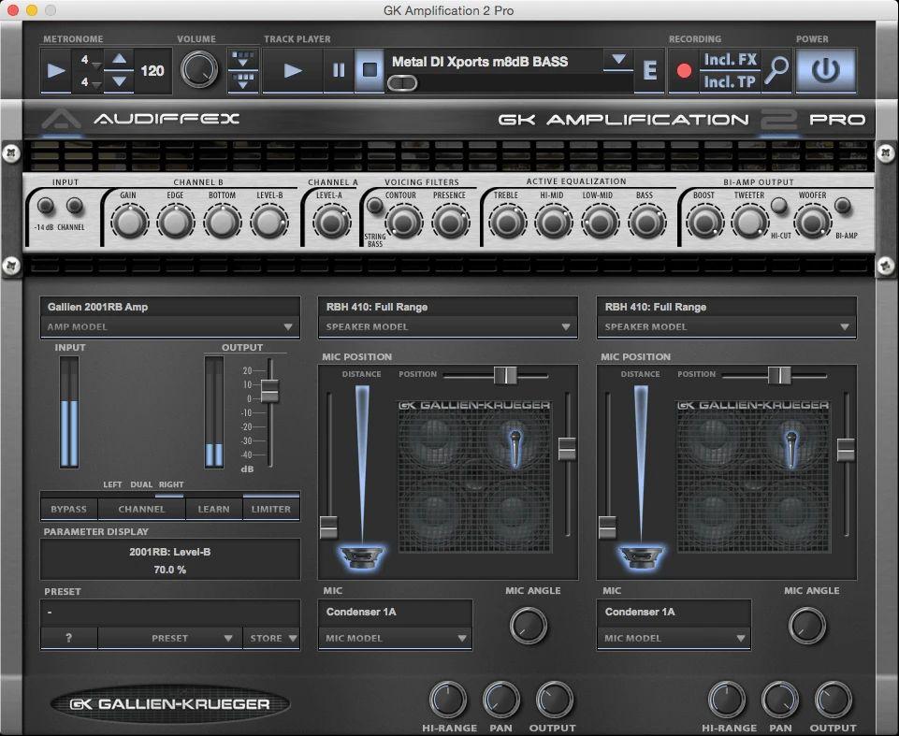Click the Gallien-Krueger logo badge
Viewport: 899px width, 736px height.
[x=170, y=704]
